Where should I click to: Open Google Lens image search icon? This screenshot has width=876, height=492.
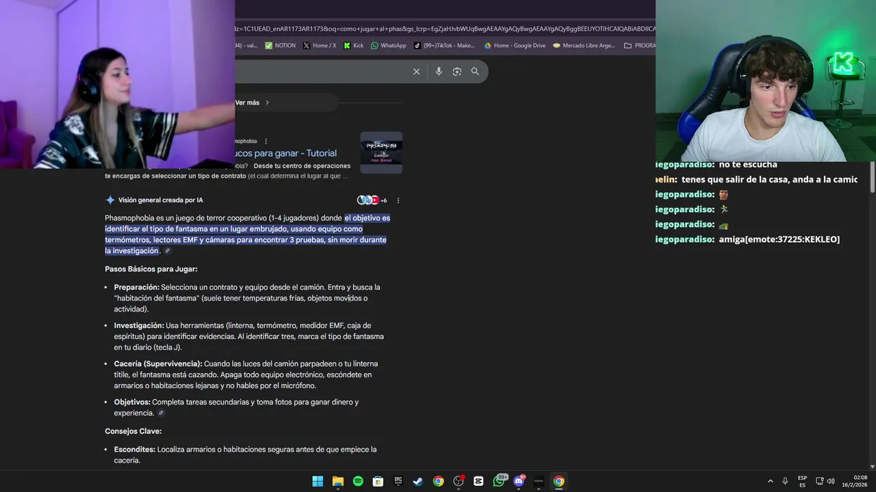[x=457, y=71]
